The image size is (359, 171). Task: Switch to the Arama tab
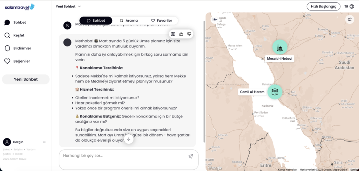(129, 21)
